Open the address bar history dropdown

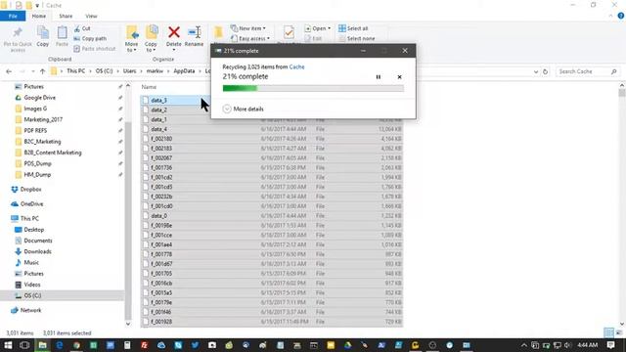point(536,71)
